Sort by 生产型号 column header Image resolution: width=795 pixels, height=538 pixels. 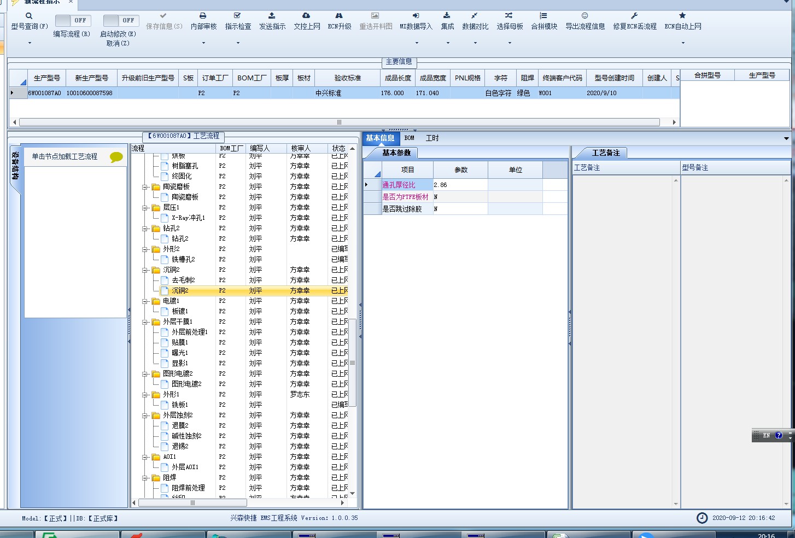point(46,78)
